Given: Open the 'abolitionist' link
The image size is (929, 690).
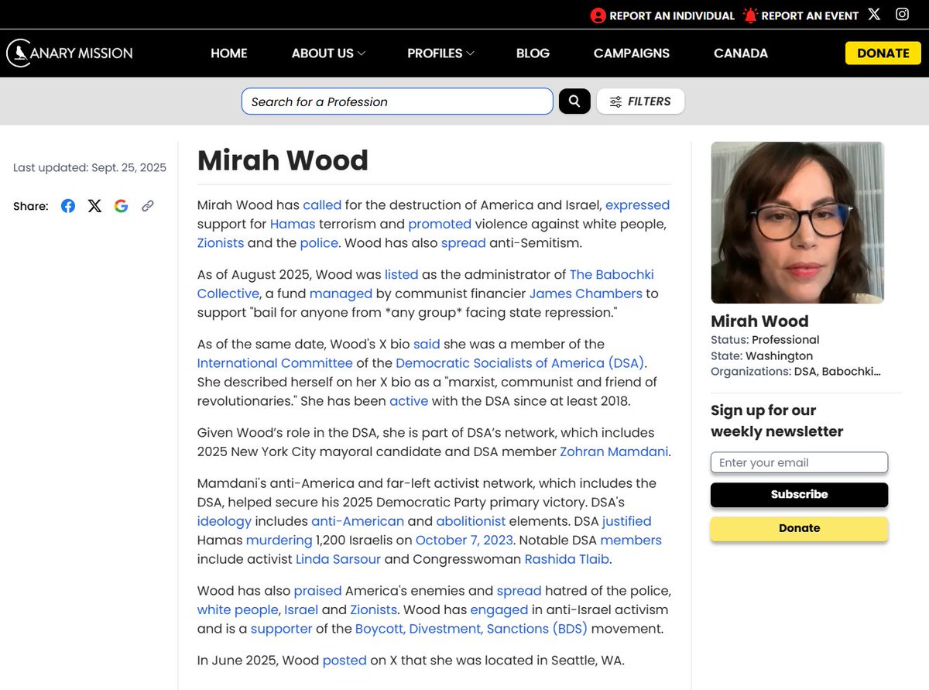Looking at the screenshot, I should (471, 521).
